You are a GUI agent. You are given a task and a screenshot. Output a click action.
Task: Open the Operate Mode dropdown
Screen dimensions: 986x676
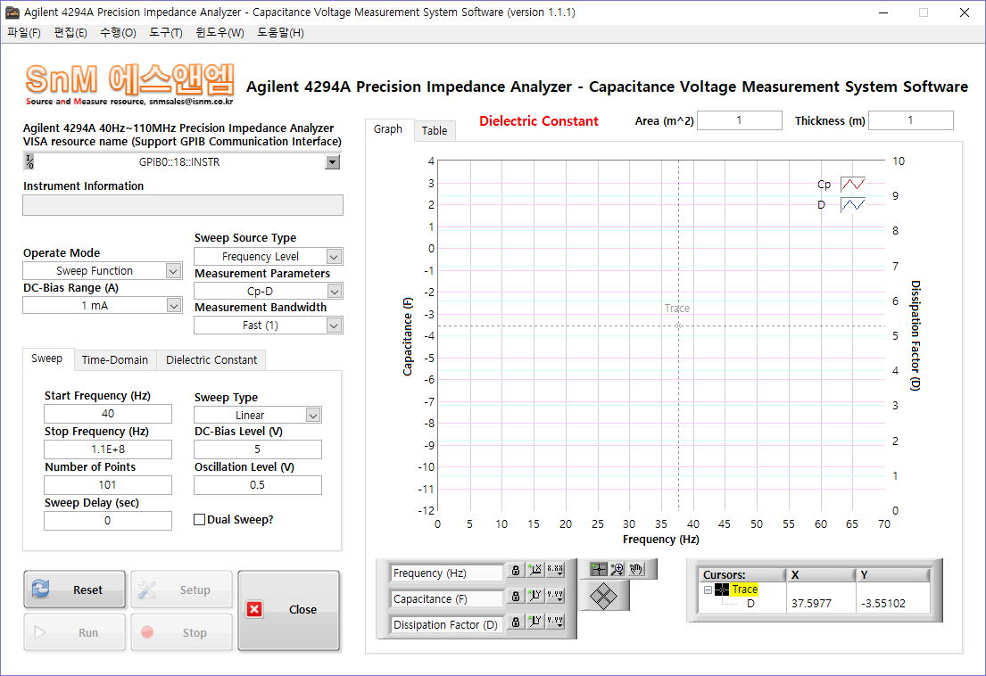173,271
